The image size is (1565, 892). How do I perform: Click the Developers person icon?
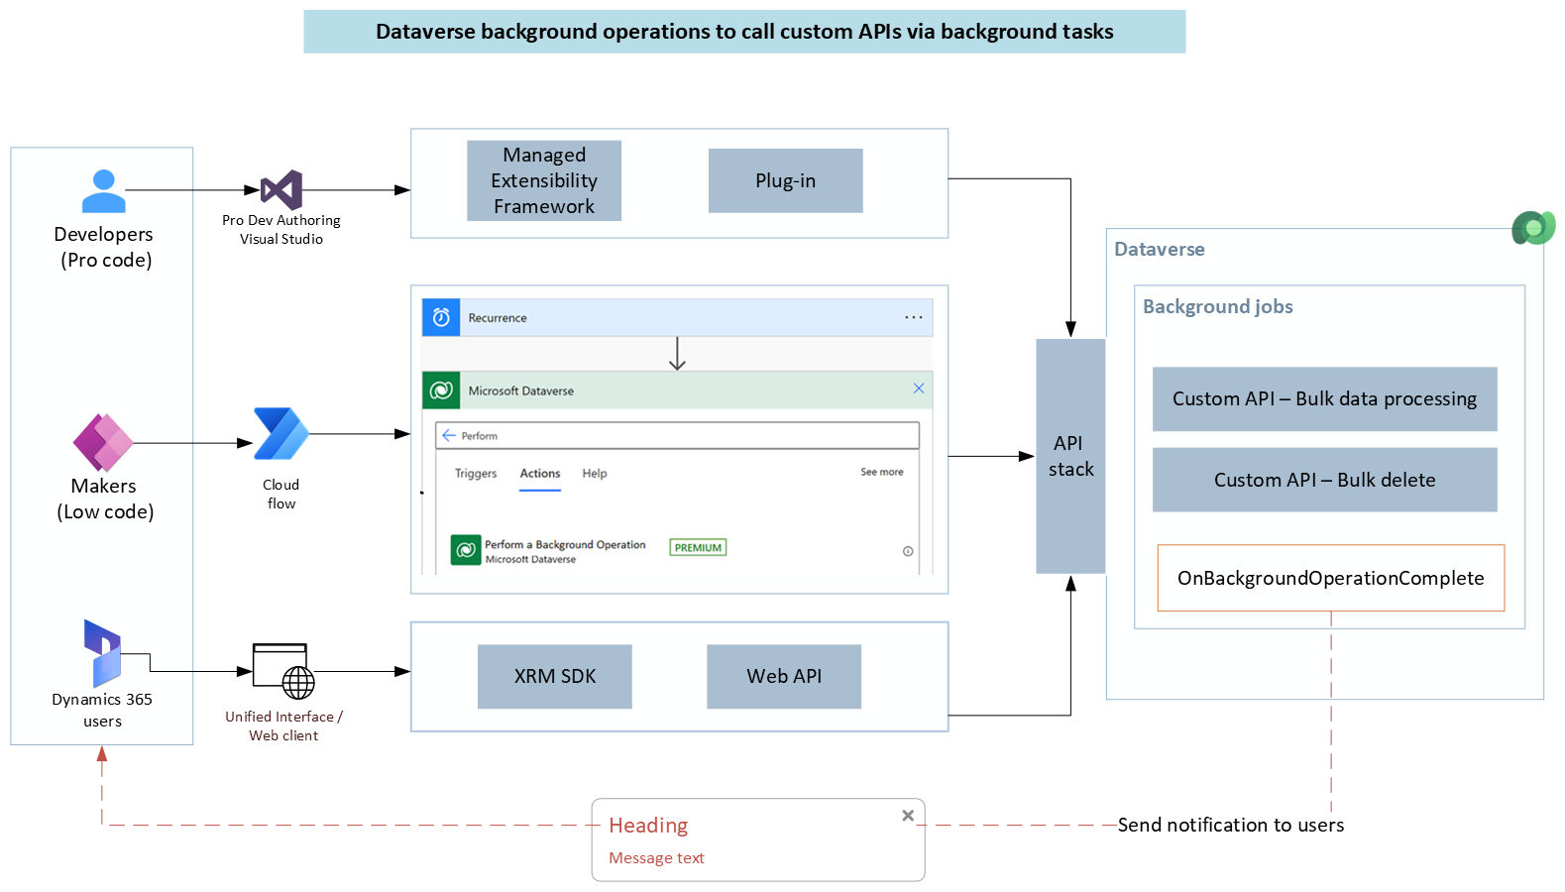[x=103, y=191]
